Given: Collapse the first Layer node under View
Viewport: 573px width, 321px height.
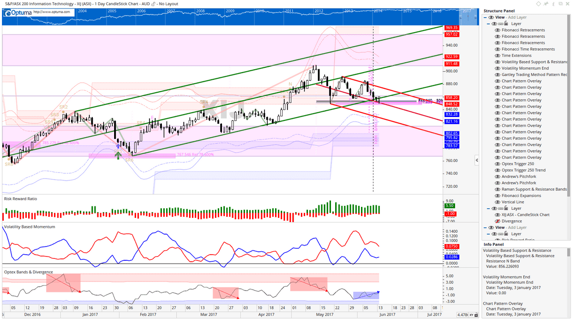Looking at the screenshot, I should coord(489,23).
